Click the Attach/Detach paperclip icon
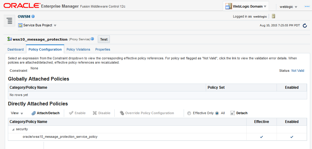This screenshot has width=312, height=149. (34, 113)
